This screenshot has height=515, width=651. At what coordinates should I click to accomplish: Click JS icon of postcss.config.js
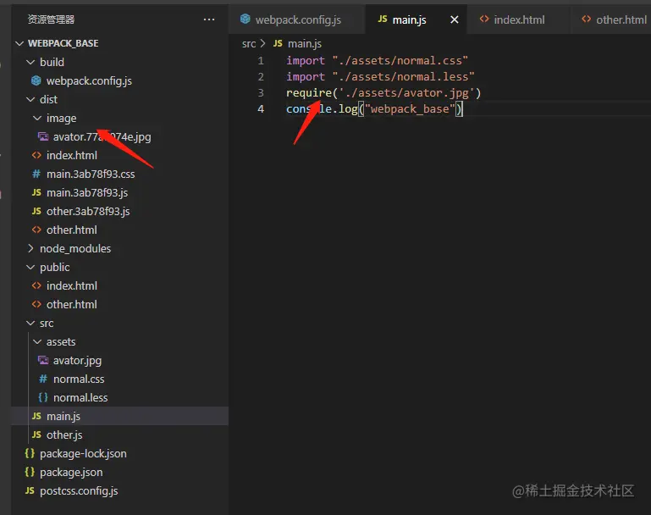coord(30,490)
